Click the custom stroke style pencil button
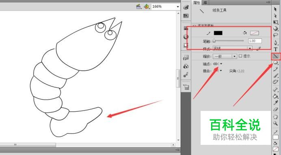The image size is (281, 155). 258,49
